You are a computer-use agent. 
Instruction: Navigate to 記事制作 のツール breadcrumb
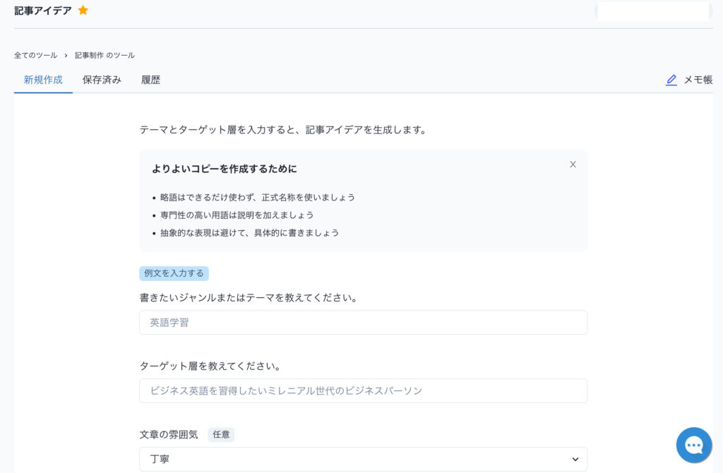104,55
